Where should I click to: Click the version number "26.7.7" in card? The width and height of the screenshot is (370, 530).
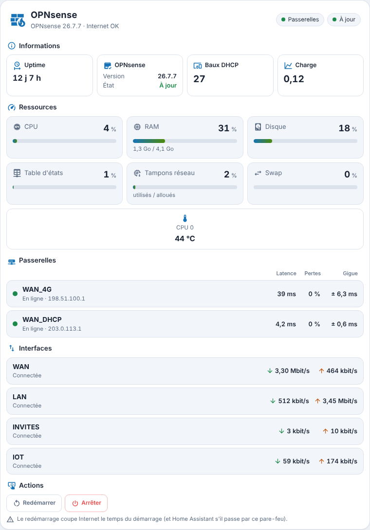(x=167, y=76)
